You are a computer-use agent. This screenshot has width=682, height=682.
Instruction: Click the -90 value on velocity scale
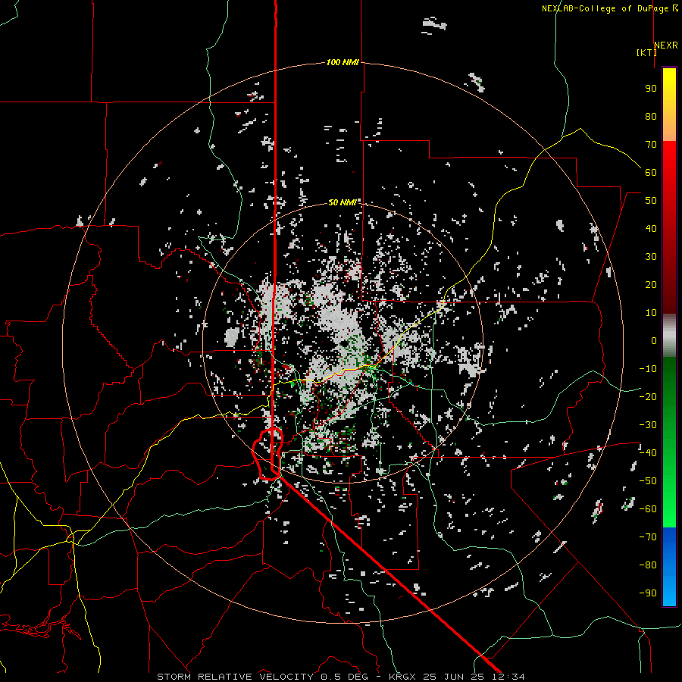pos(648,593)
